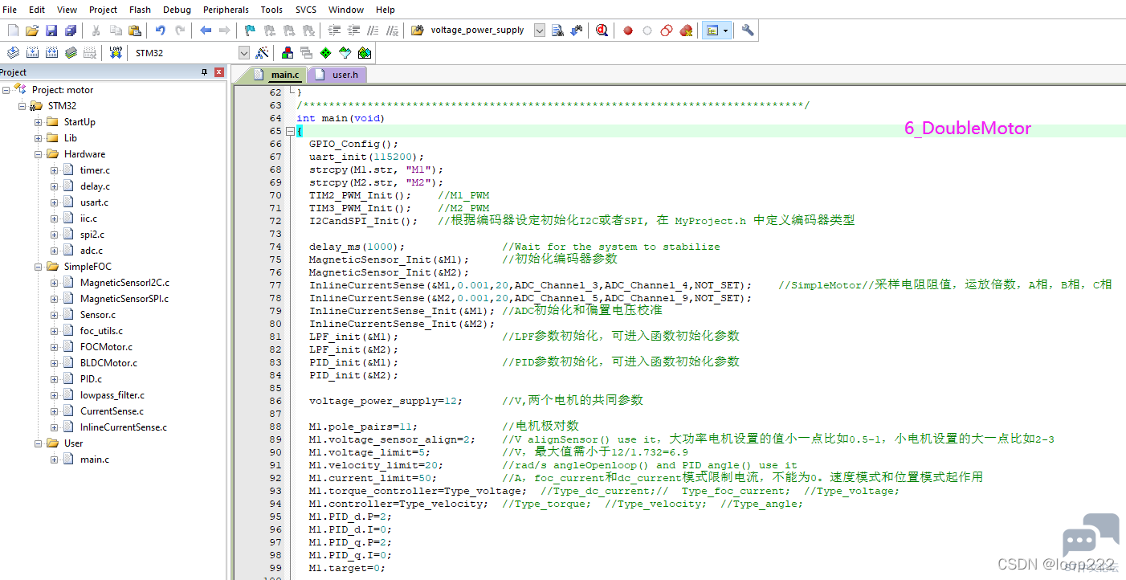Open Manage Project Items with colored blocks icon

[x=287, y=53]
